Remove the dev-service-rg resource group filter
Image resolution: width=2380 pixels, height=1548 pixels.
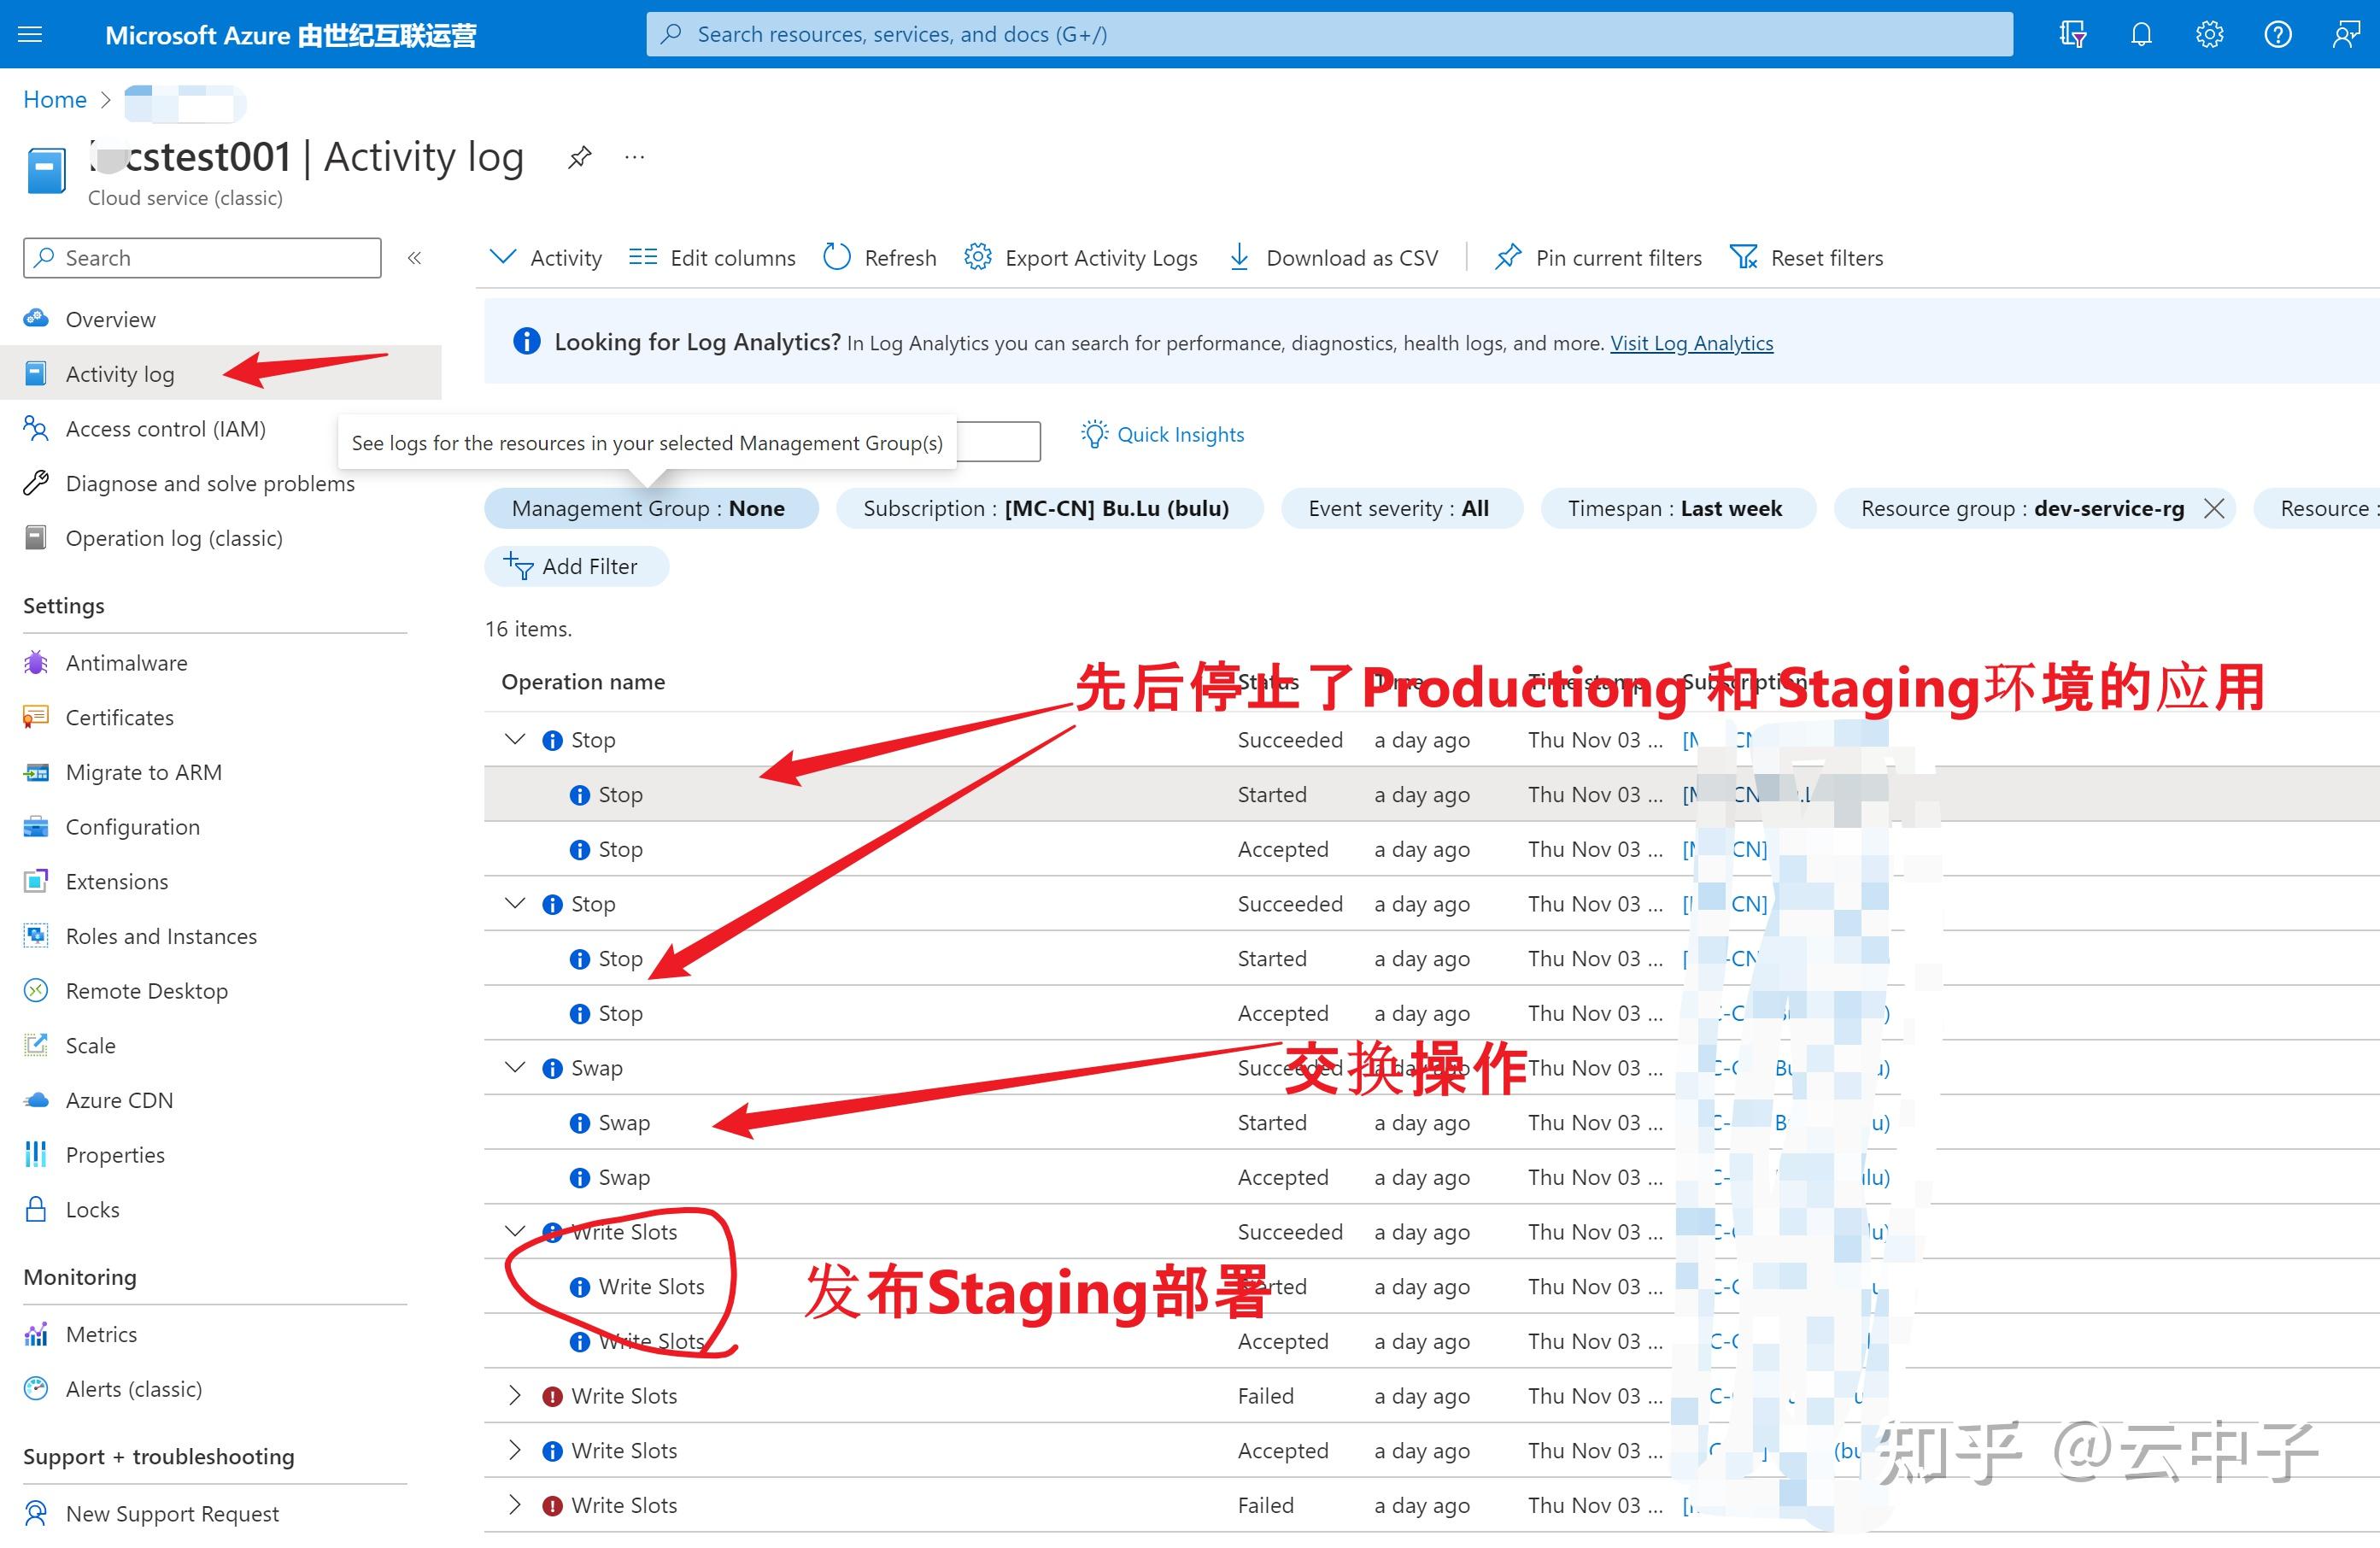tap(2216, 508)
